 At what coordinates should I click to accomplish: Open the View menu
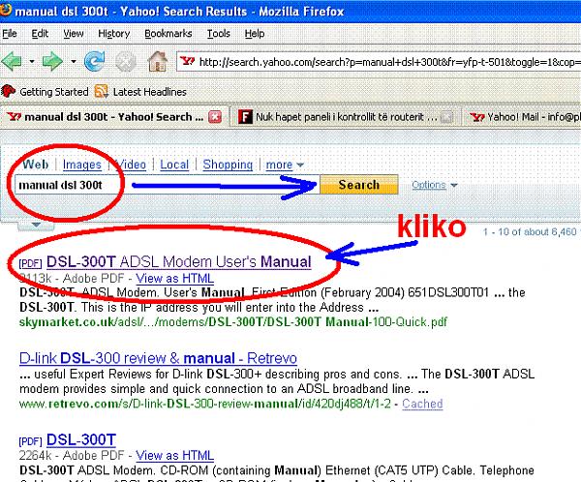click(73, 34)
